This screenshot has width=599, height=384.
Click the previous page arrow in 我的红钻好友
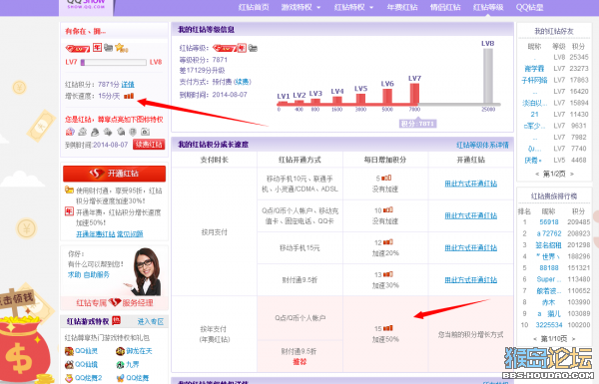(x=537, y=175)
